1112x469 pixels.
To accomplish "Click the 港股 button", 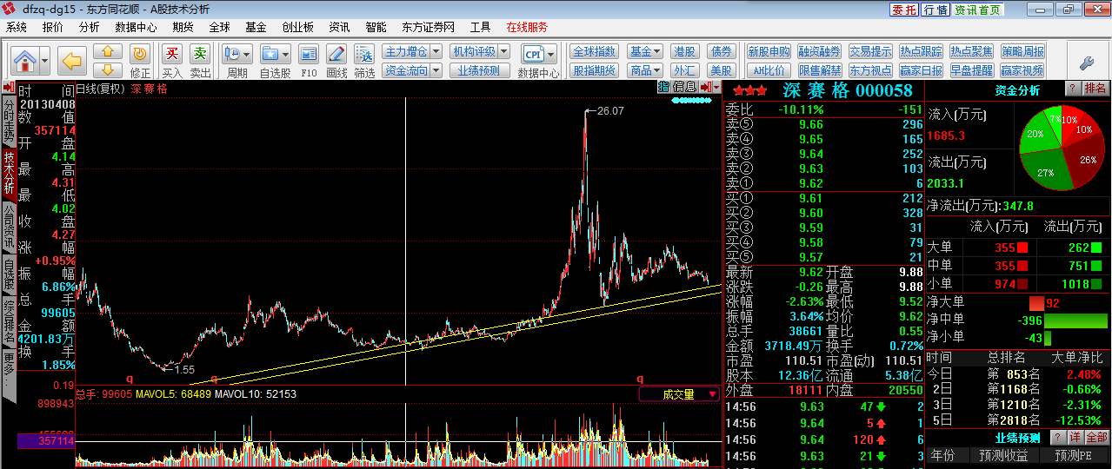I will (x=684, y=52).
